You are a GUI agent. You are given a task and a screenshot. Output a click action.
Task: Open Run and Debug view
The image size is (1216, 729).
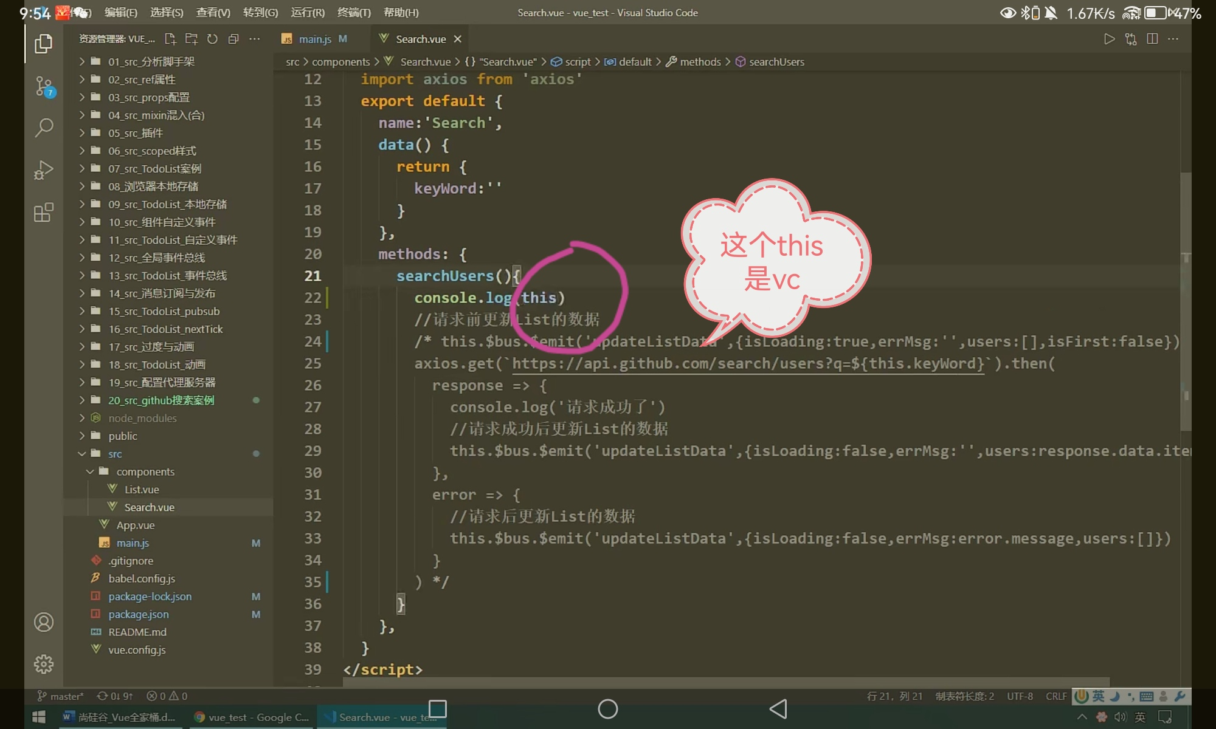click(x=44, y=170)
